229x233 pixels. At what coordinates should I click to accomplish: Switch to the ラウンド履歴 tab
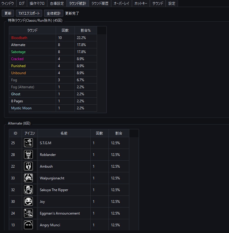click(x=100, y=4)
